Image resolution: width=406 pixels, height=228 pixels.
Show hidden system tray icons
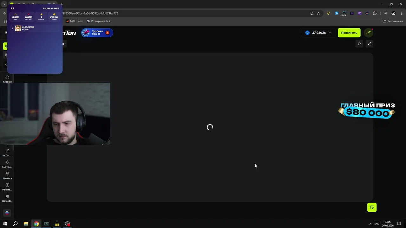tap(370, 224)
